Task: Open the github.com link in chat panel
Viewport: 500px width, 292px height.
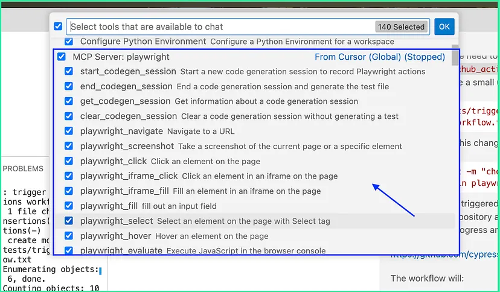Action: (444, 255)
